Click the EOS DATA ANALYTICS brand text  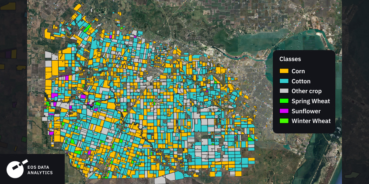coord(40,170)
